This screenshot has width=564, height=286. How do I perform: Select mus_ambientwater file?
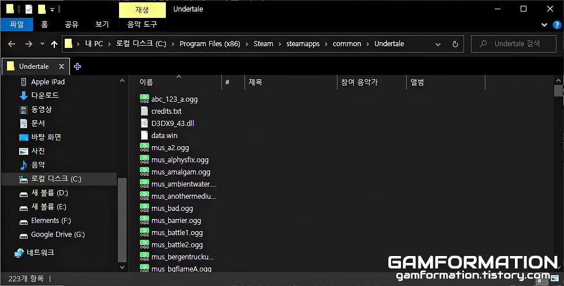click(x=184, y=184)
